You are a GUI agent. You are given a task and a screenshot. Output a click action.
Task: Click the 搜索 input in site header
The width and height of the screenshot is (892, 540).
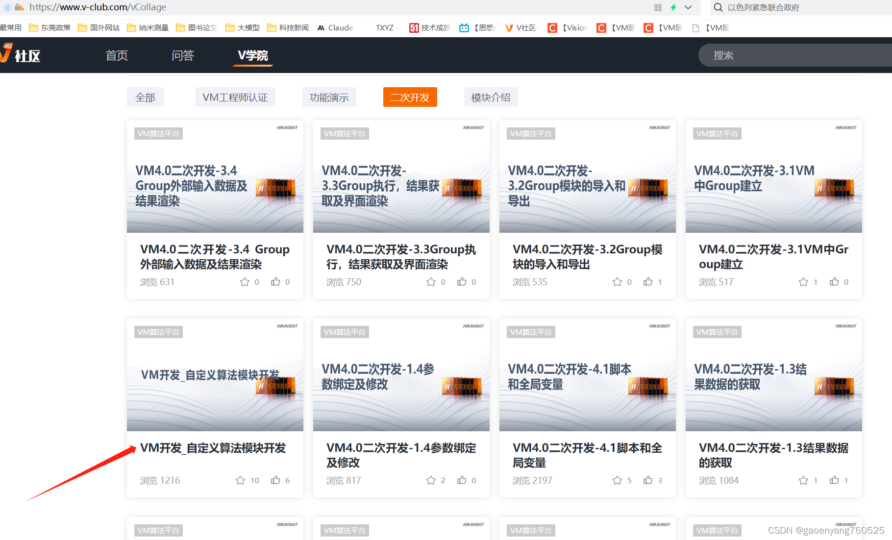795,55
